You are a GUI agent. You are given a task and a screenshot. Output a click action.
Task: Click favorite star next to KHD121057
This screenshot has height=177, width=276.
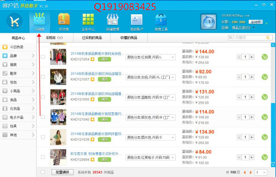(x=92, y=79)
